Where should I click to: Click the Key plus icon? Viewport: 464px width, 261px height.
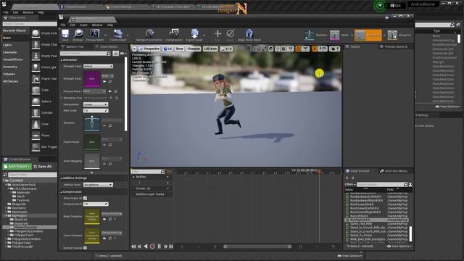217,35
